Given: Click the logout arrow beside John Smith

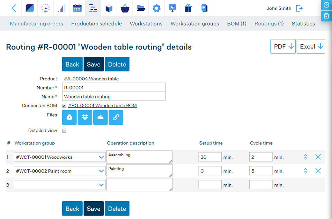Looking at the screenshot, I should [x=299, y=8].
